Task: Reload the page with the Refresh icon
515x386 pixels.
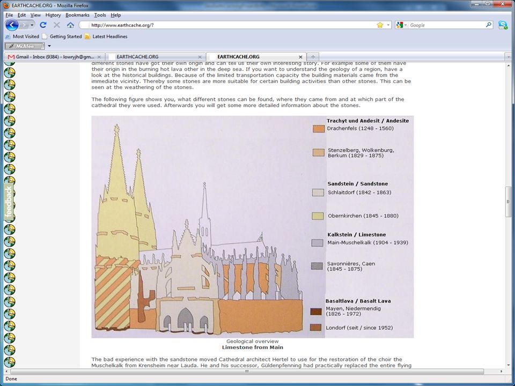Action: click(x=43, y=25)
